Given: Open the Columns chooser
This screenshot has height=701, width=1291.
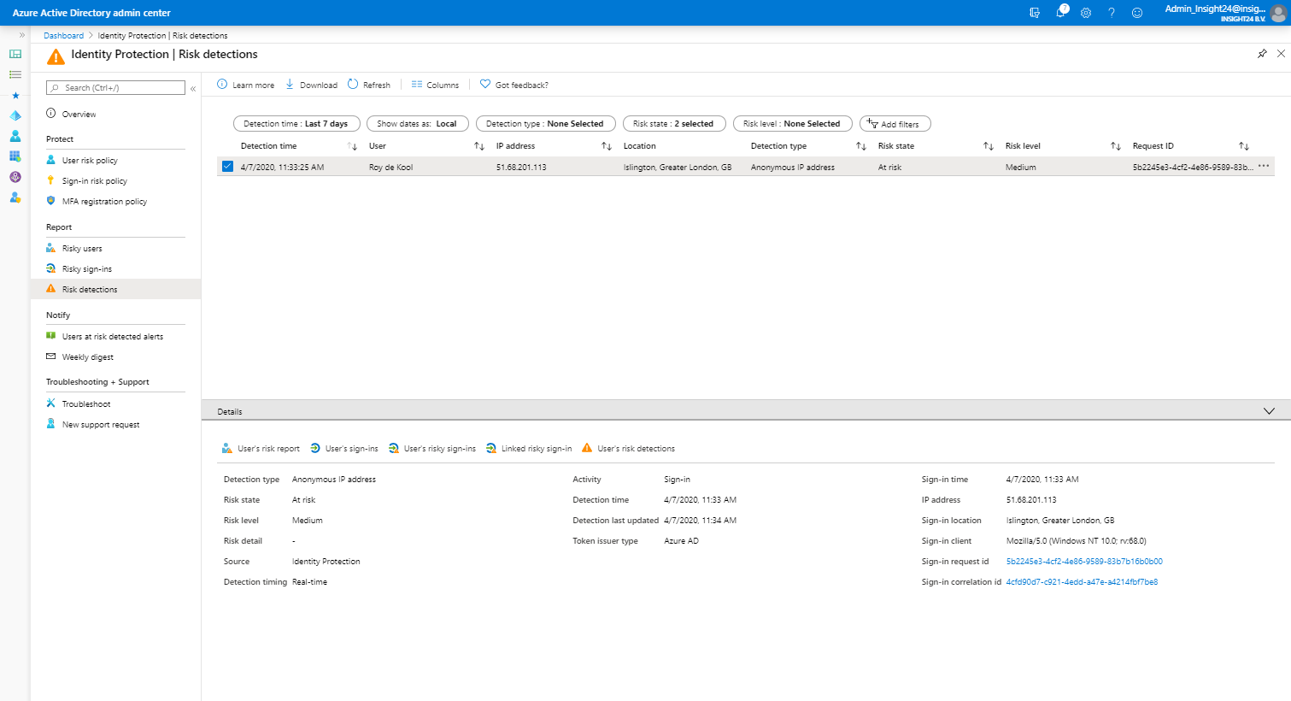Looking at the screenshot, I should (x=435, y=85).
